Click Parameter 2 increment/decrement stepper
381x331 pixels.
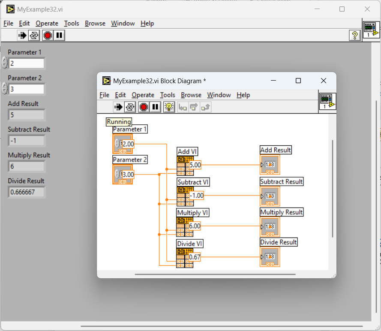[x=5, y=88]
